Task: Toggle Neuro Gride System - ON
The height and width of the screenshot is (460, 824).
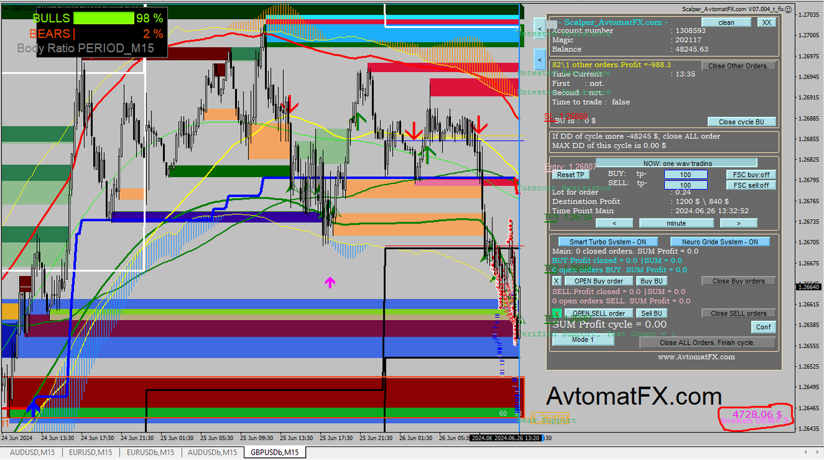Action: (720, 241)
